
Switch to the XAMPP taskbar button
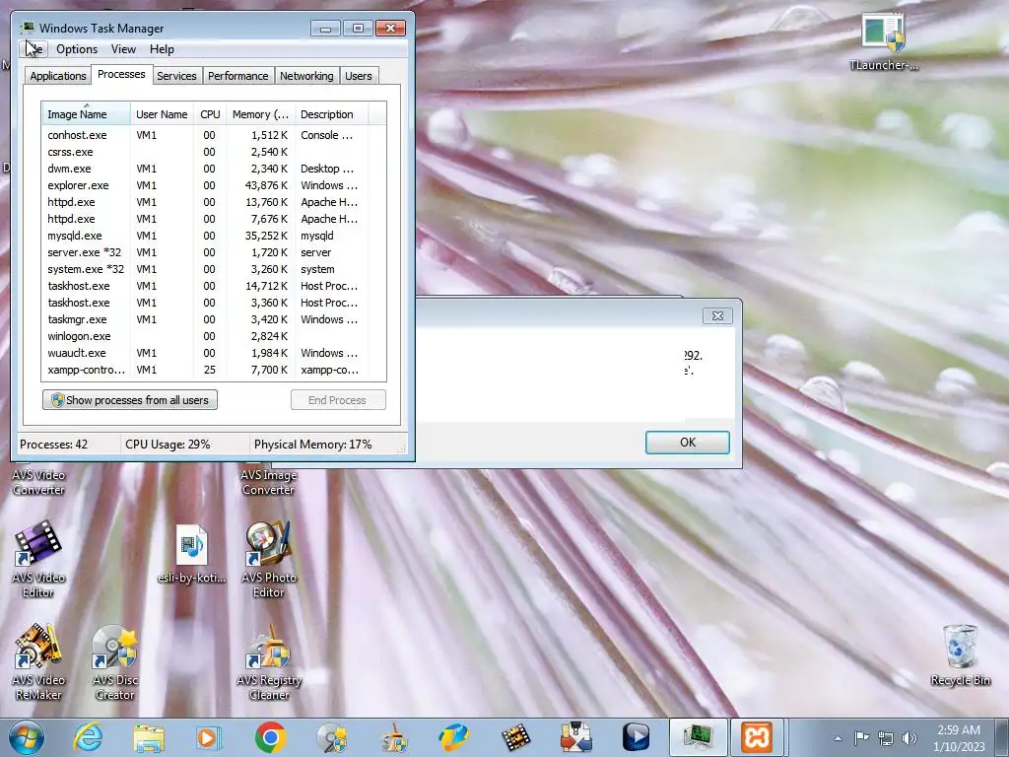click(x=756, y=737)
